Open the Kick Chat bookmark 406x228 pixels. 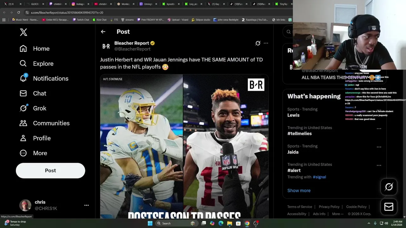(100, 20)
